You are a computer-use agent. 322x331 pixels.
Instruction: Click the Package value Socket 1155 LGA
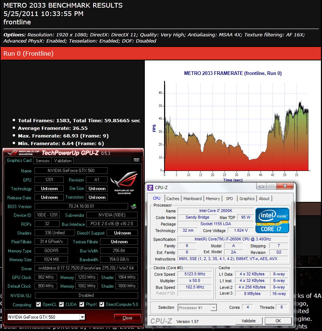pos(216,224)
